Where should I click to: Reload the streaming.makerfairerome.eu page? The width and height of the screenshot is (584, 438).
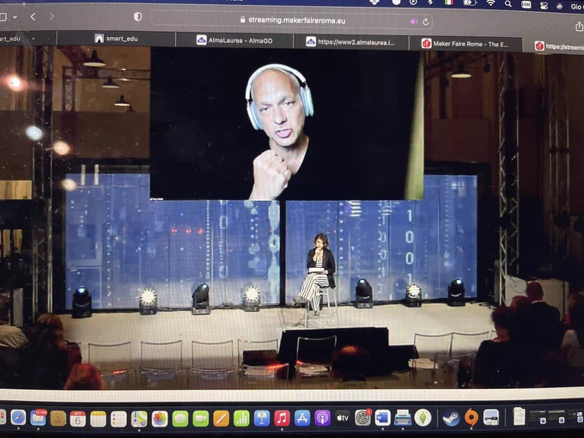click(x=426, y=22)
